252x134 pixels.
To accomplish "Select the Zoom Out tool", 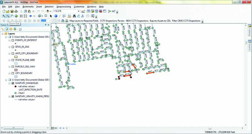I will [8, 16].
